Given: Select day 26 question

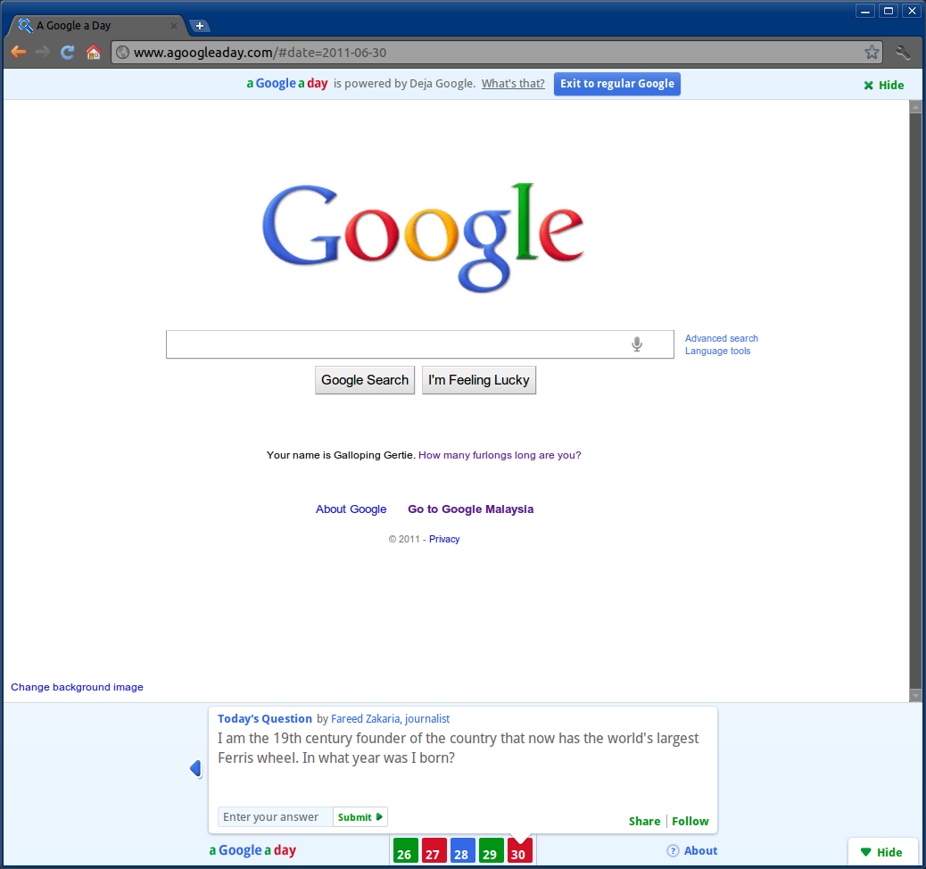Looking at the screenshot, I should tap(405, 851).
